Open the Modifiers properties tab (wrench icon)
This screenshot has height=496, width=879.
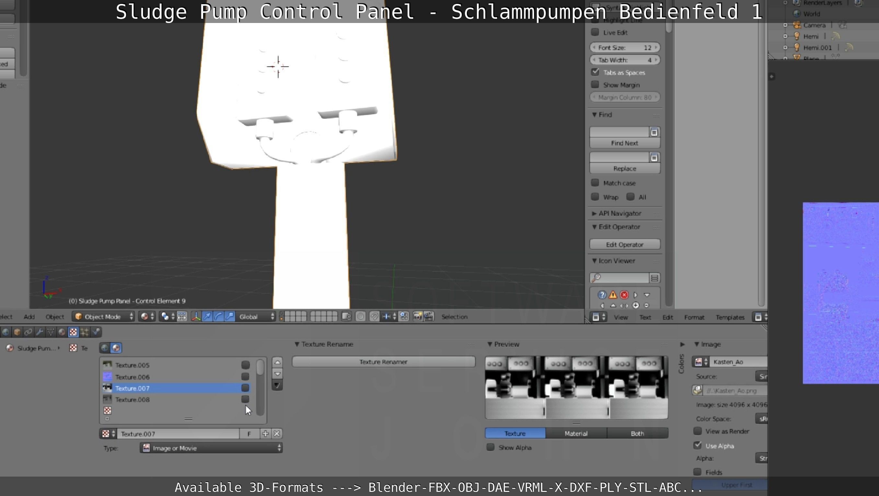coord(40,332)
